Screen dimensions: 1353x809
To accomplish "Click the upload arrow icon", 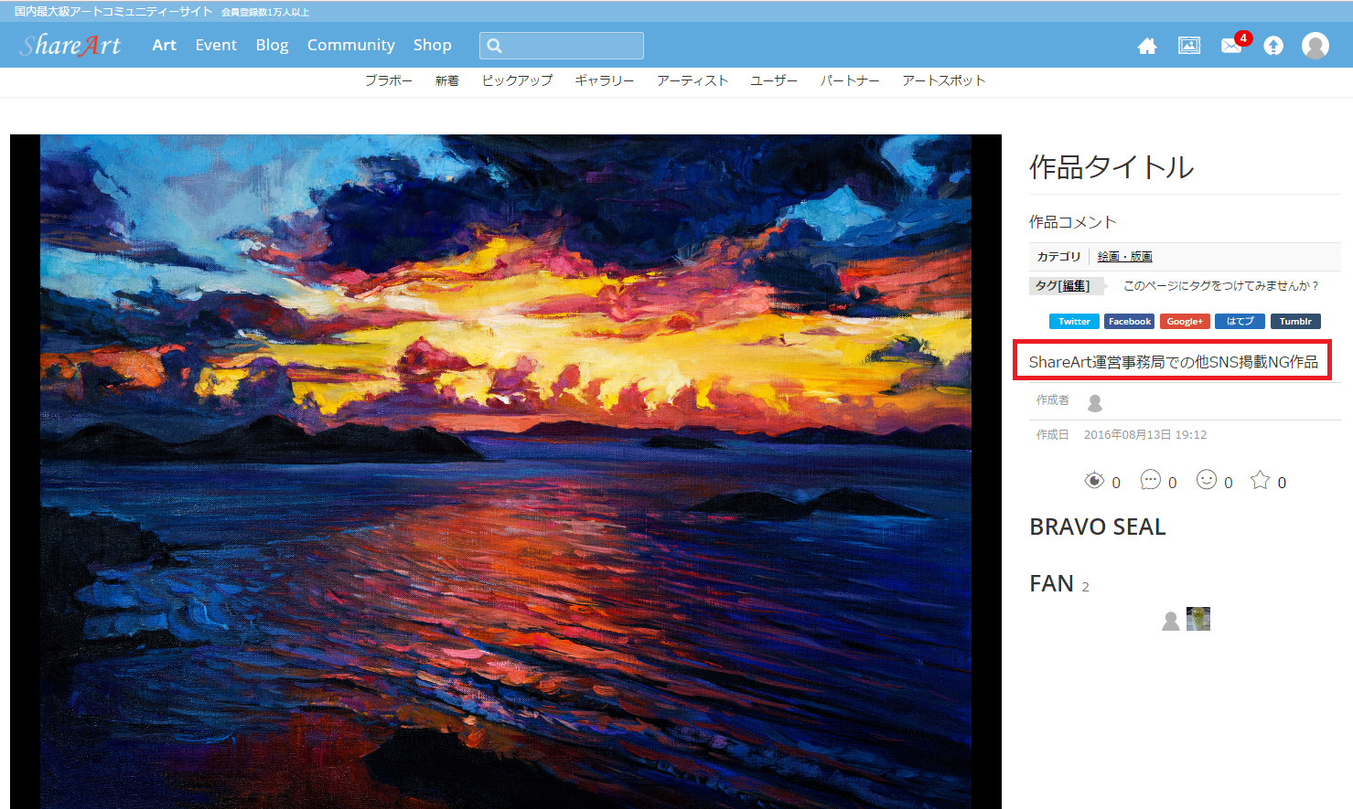I will tap(1273, 46).
